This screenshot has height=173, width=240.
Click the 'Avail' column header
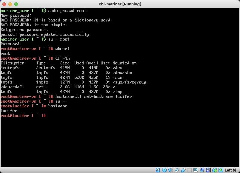point(92,63)
